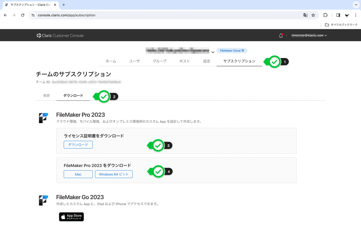Open notifications via the bell icon

coord(281,35)
